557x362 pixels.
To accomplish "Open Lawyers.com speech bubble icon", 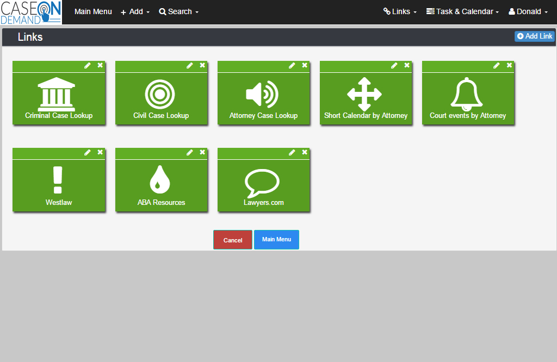I will click(262, 183).
